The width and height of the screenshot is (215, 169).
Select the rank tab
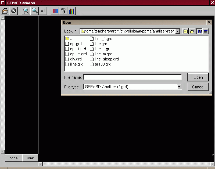point(30,158)
